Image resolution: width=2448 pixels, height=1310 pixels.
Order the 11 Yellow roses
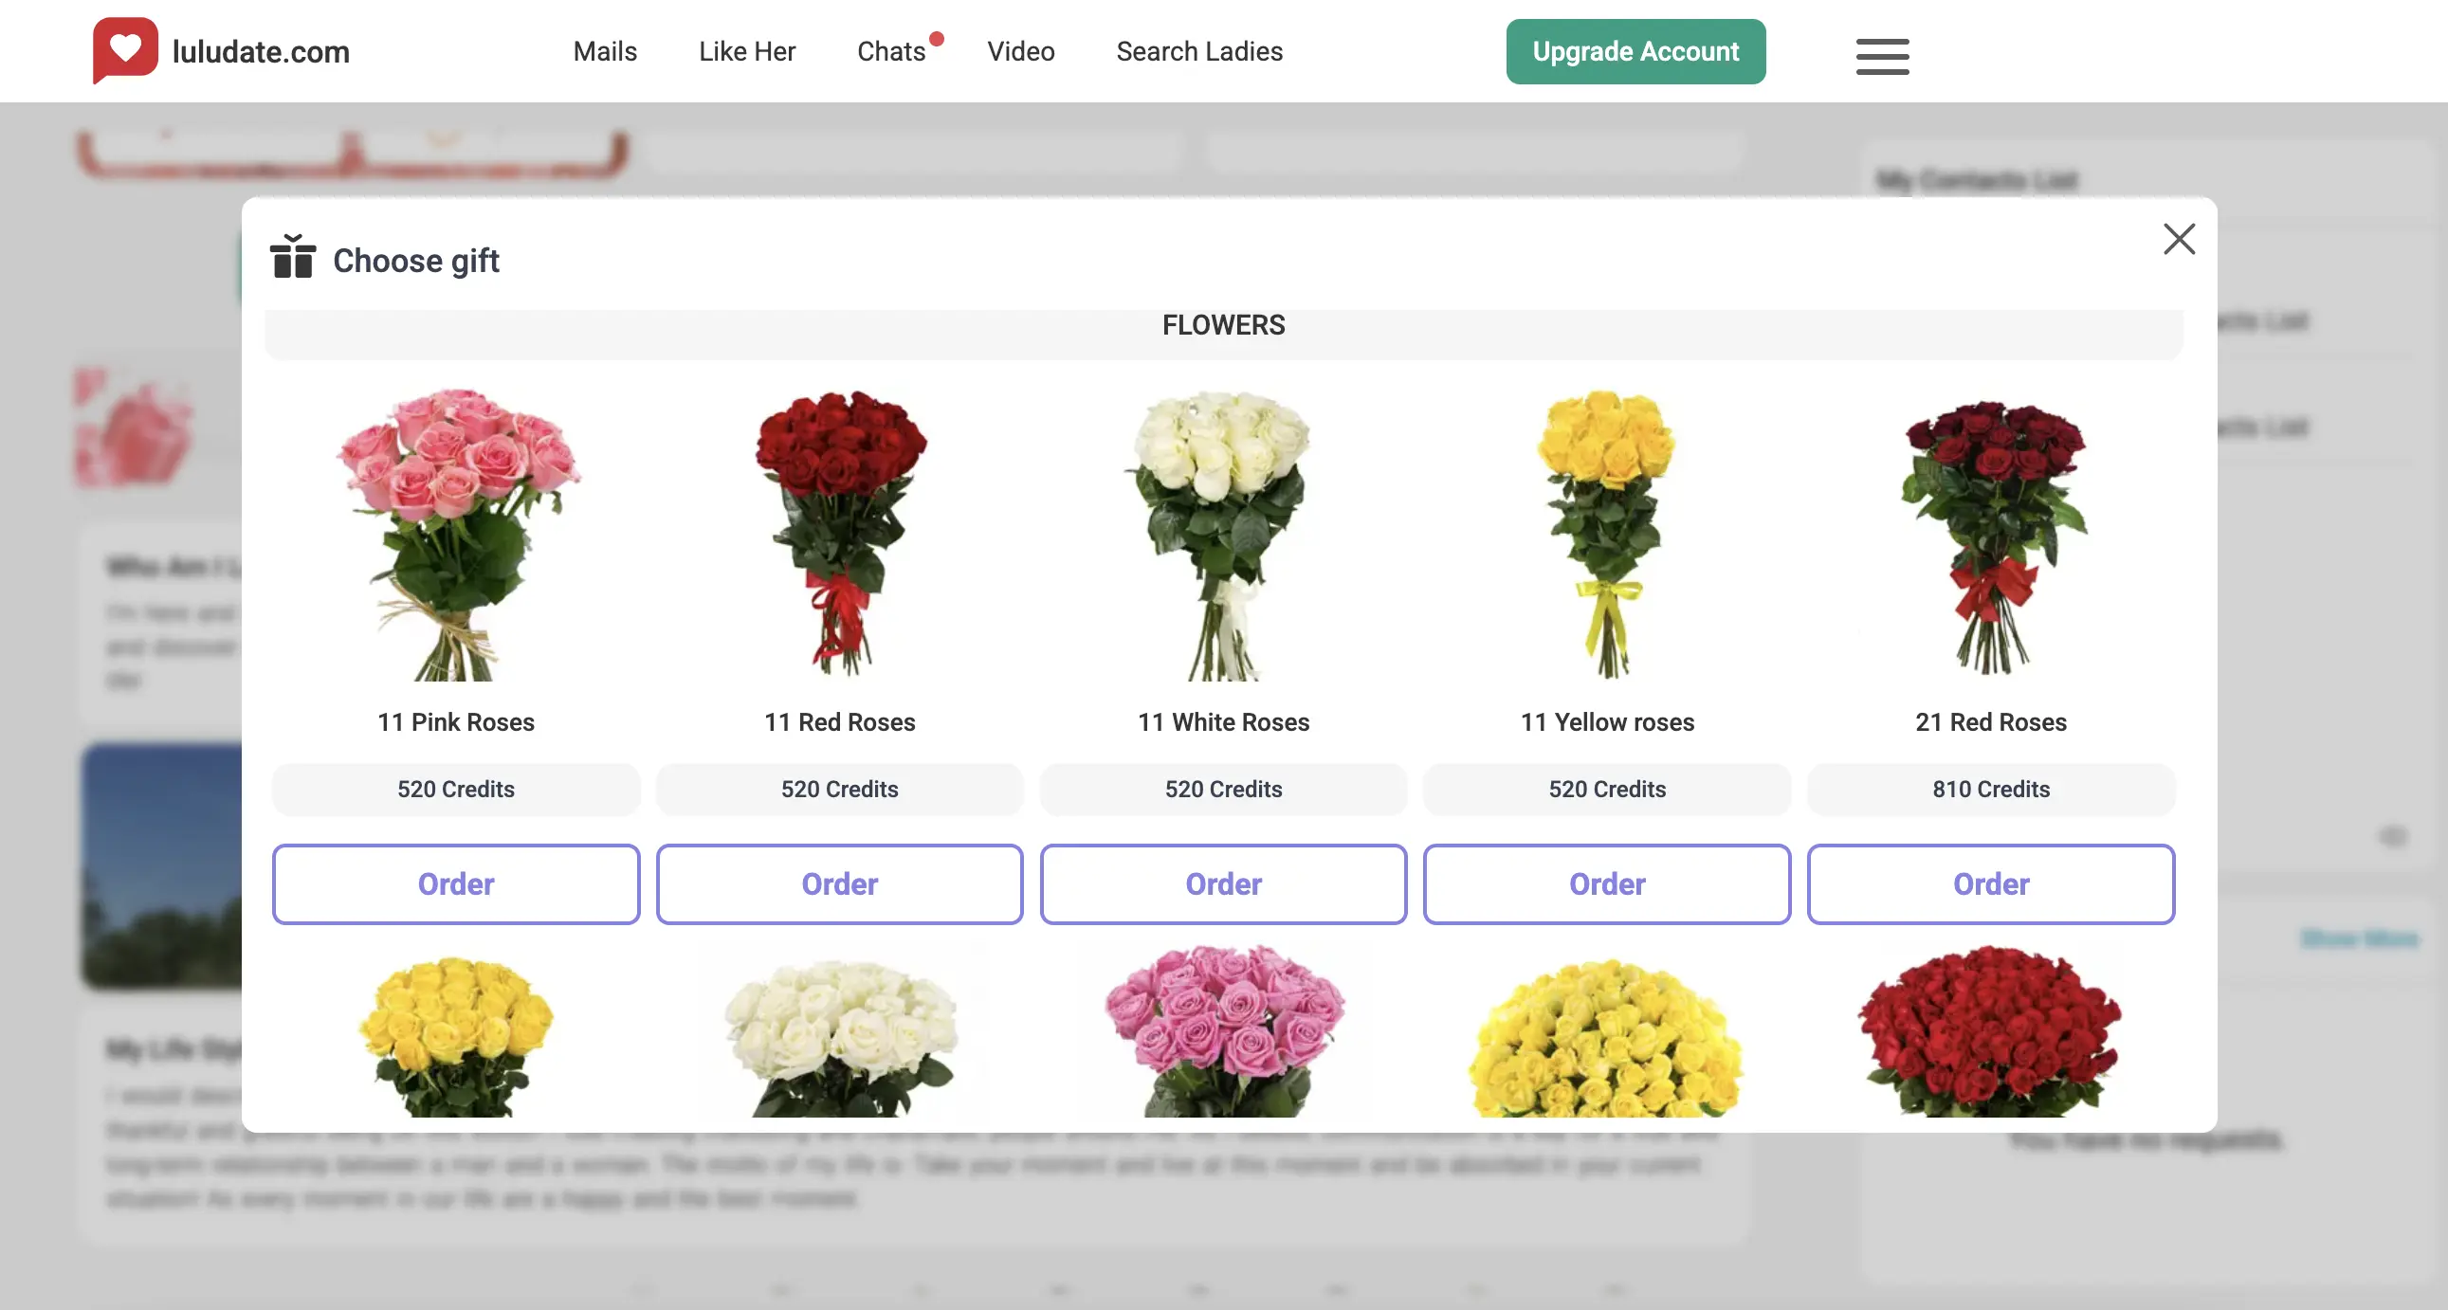(1606, 883)
